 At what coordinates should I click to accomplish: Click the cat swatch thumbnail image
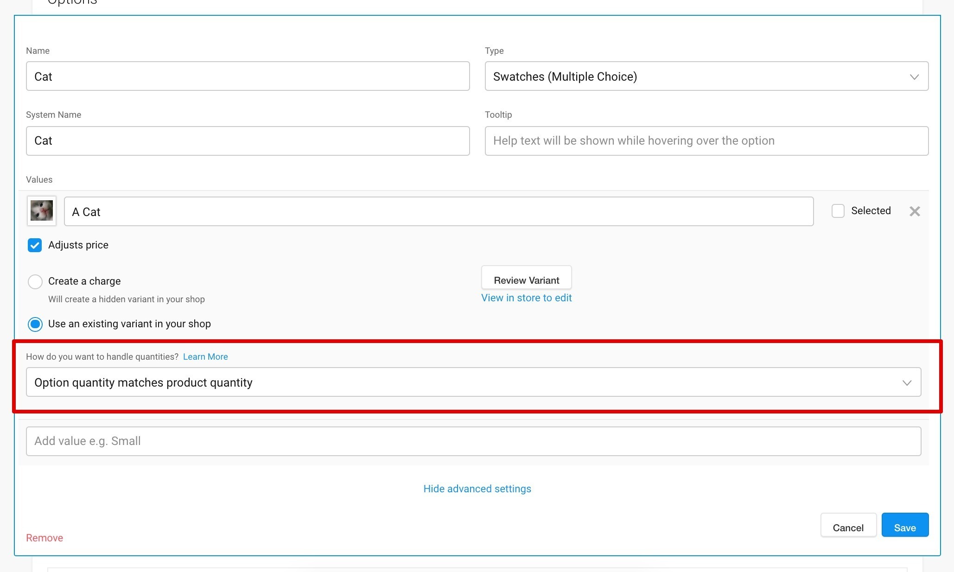coord(42,211)
